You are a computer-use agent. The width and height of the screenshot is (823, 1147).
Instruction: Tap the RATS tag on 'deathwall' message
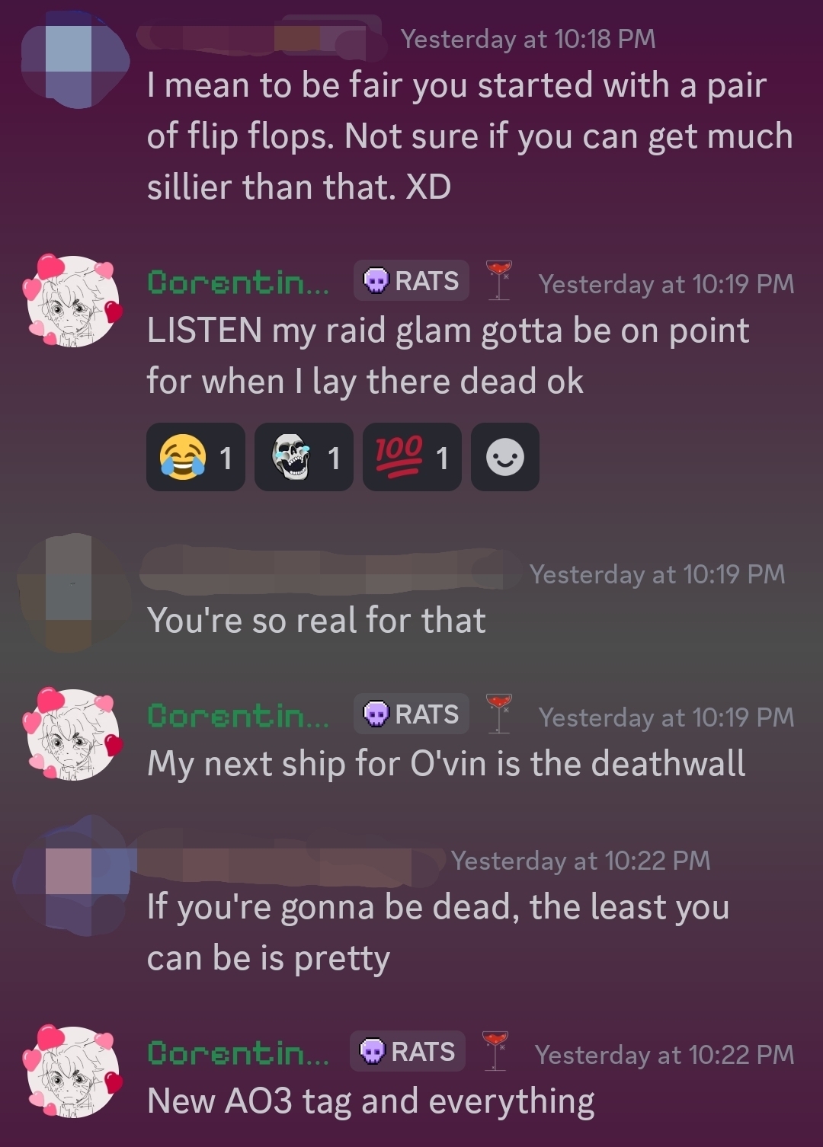pos(411,714)
